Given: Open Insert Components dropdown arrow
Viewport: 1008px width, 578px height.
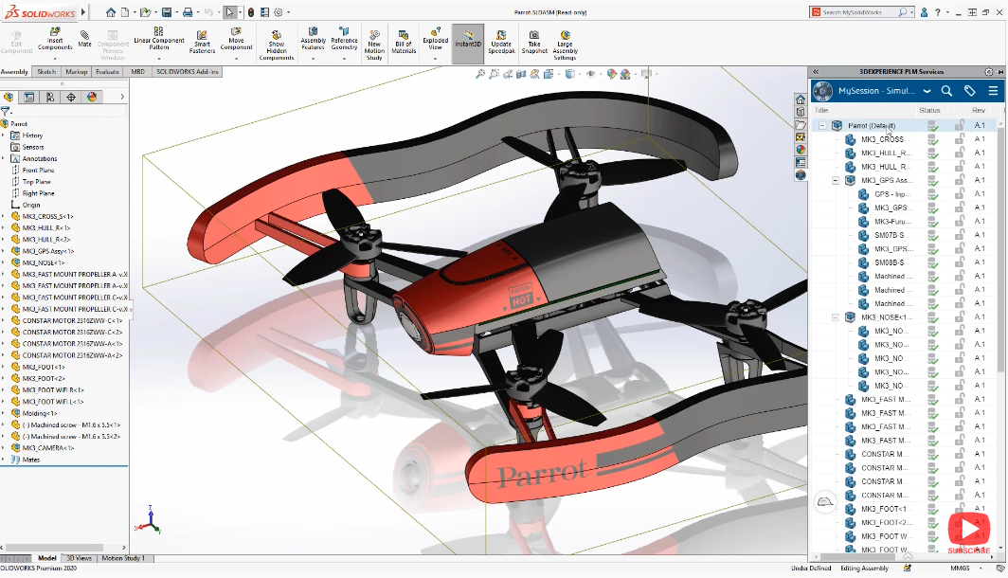Looking at the screenshot, I should (55, 58).
